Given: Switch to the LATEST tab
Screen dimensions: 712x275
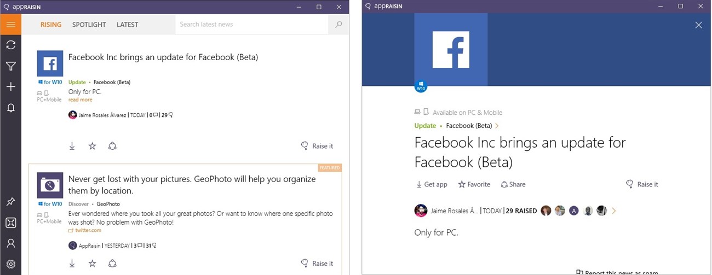Looking at the screenshot, I should [x=128, y=25].
